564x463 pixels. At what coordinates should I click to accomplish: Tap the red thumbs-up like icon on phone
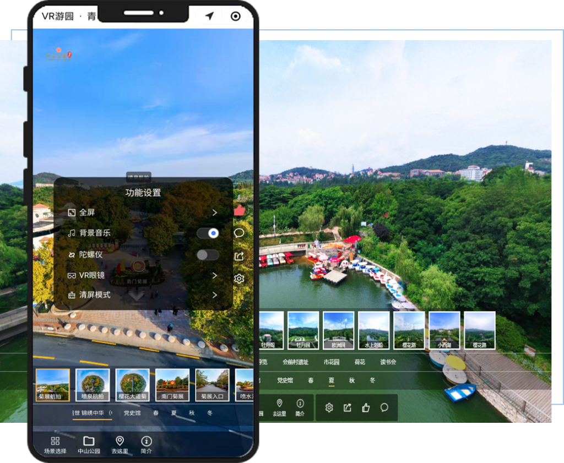(x=239, y=210)
